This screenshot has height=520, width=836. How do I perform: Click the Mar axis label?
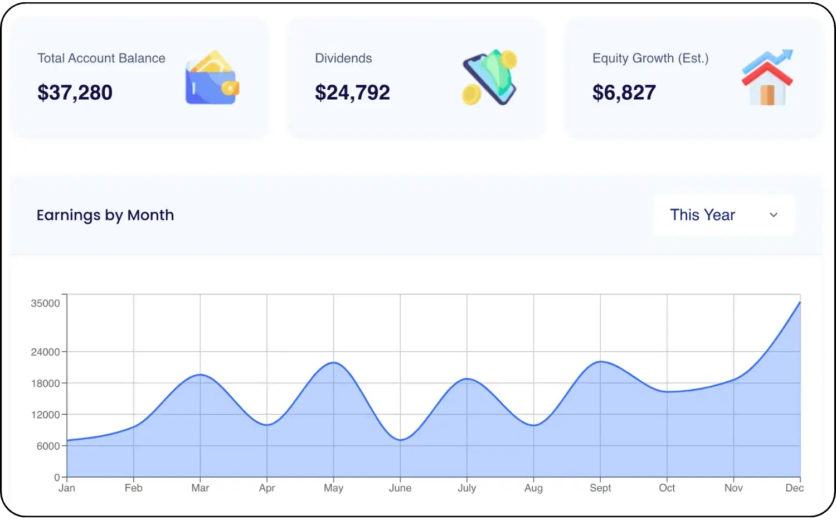click(x=200, y=488)
